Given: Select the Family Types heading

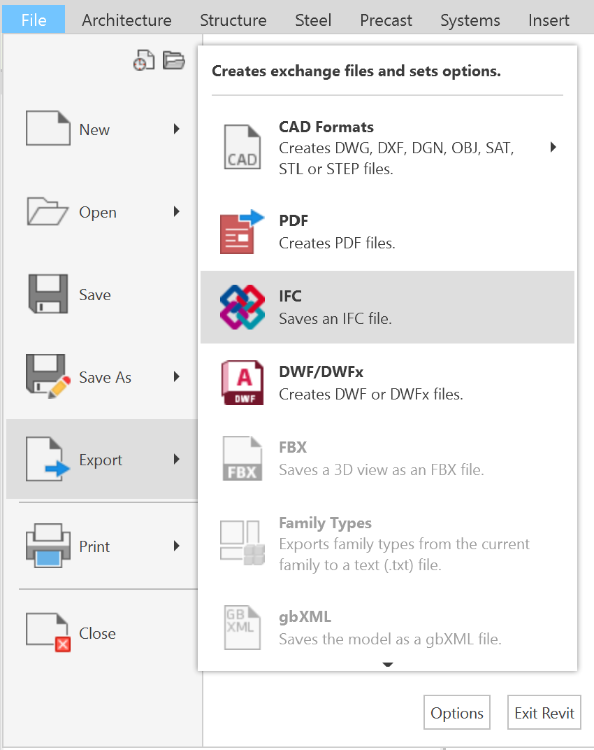Looking at the screenshot, I should click(x=326, y=523).
